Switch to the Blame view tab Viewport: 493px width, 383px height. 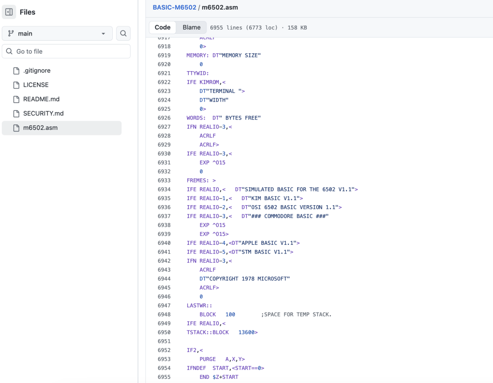[191, 27]
